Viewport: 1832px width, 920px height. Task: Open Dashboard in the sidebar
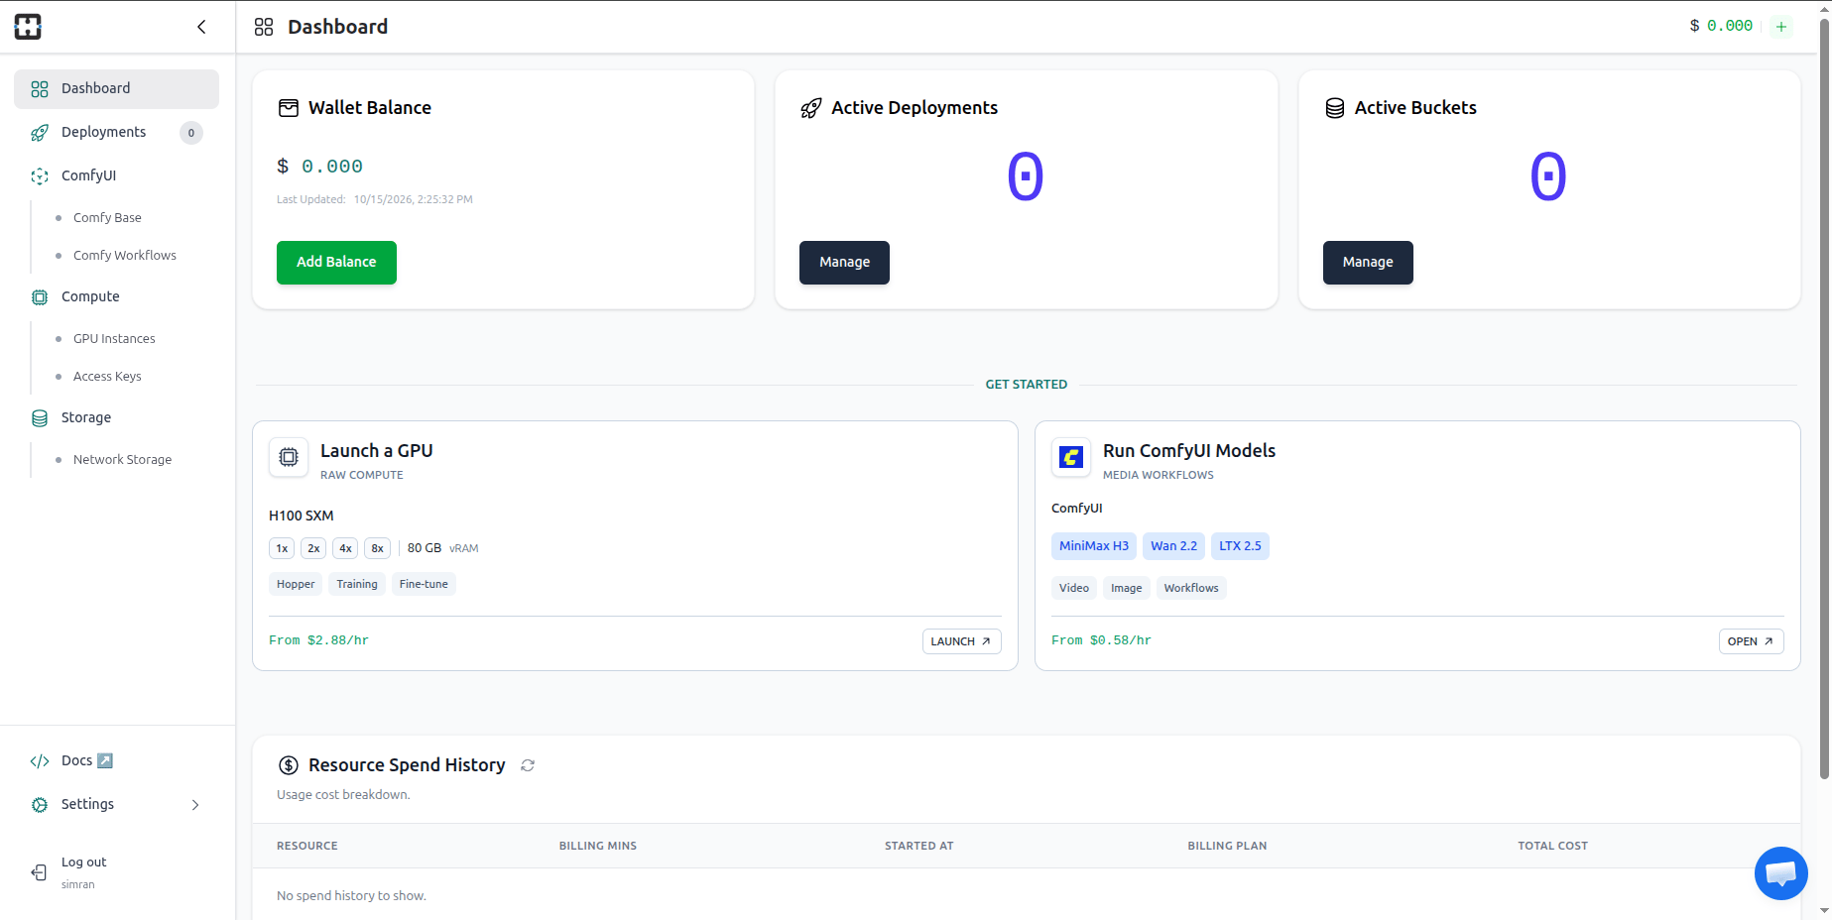point(116,89)
